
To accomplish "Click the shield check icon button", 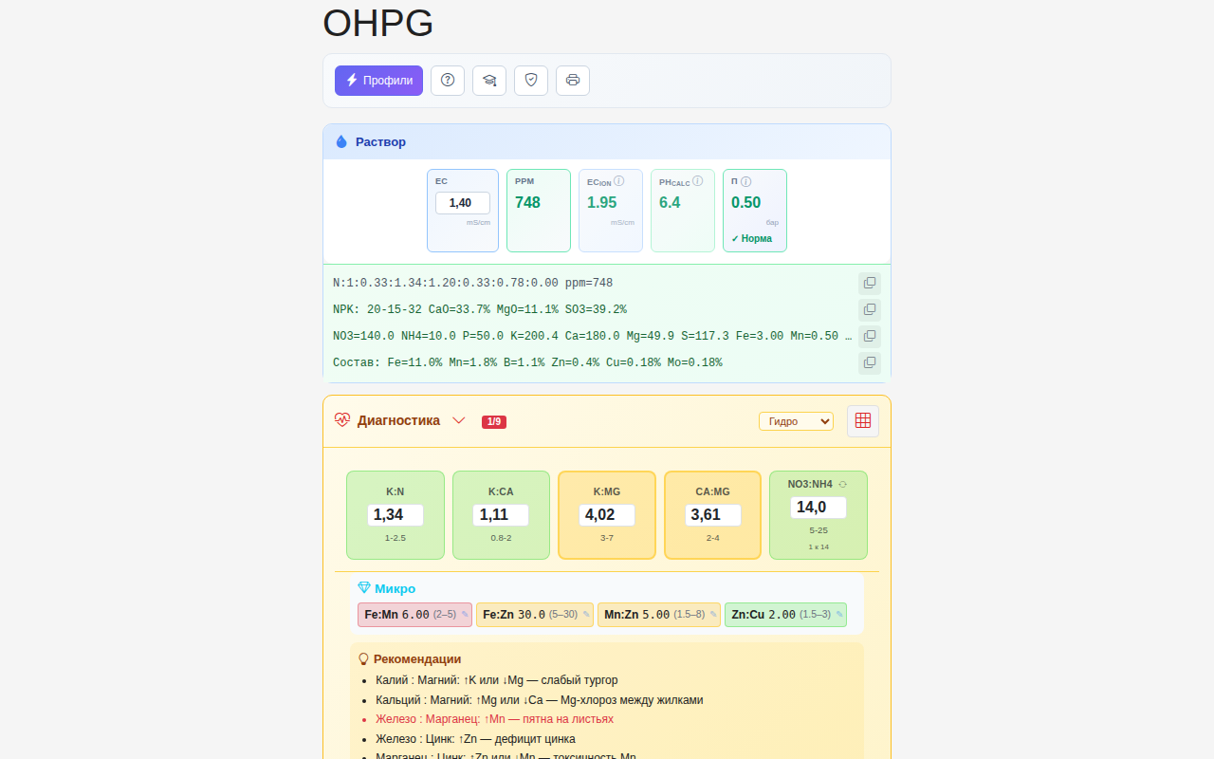I will coord(531,81).
